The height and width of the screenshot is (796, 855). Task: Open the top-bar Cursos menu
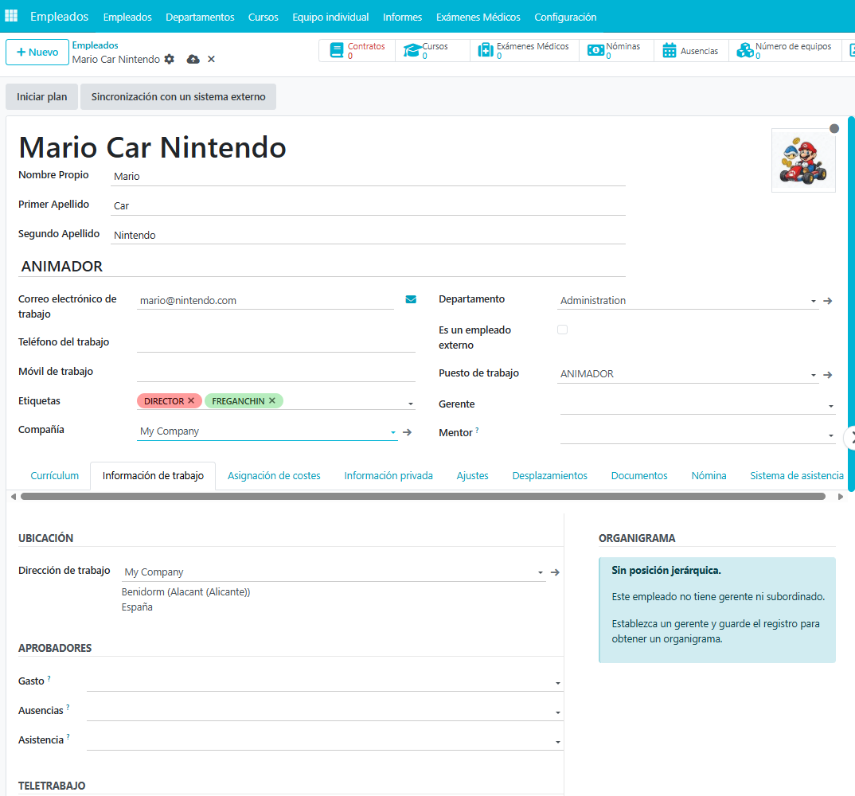click(264, 17)
